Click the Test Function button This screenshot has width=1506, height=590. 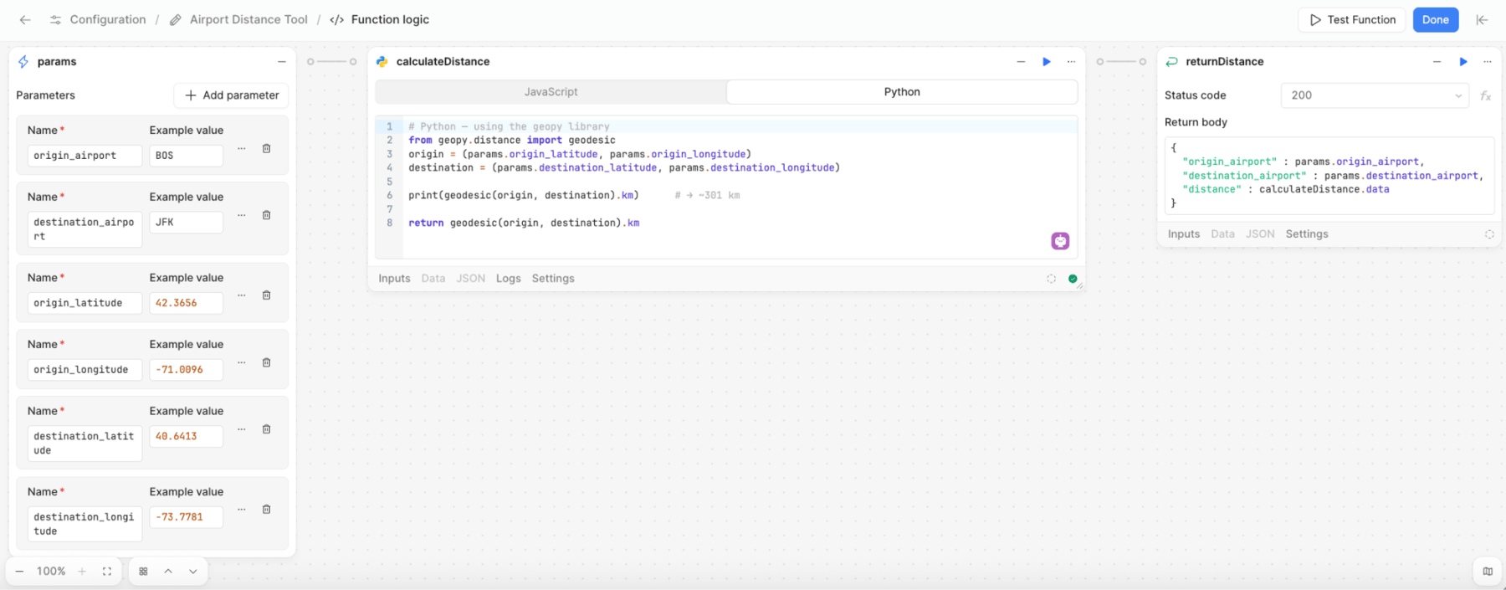1352,19
